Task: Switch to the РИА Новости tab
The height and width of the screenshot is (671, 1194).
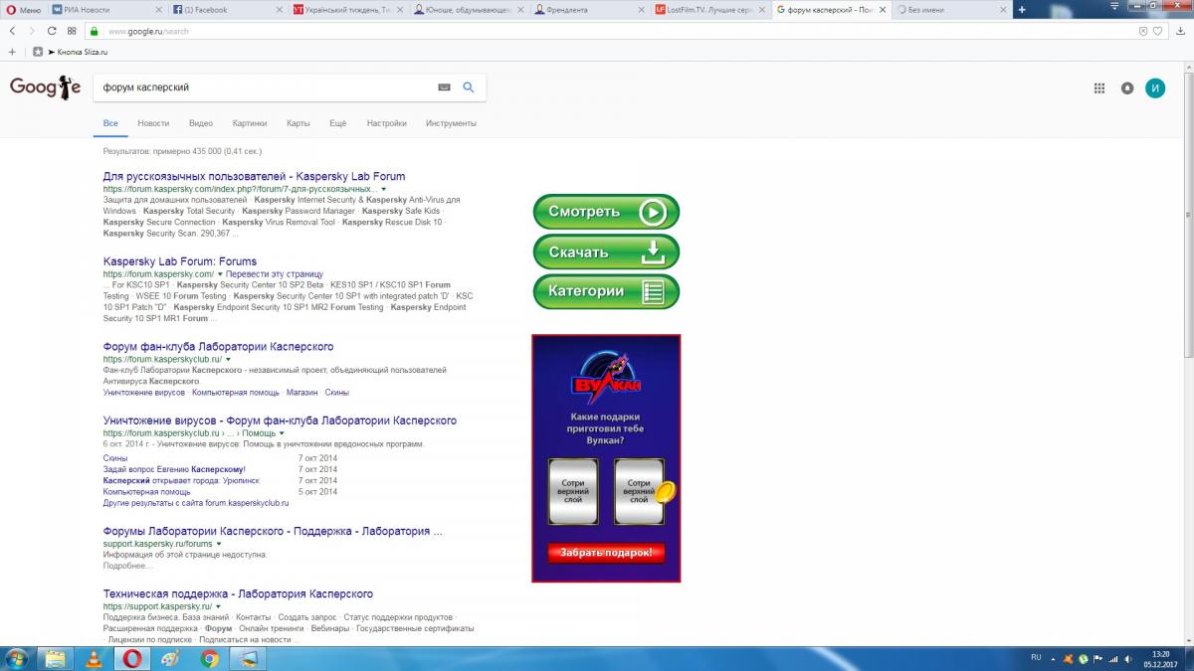Action: click(x=106, y=10)
